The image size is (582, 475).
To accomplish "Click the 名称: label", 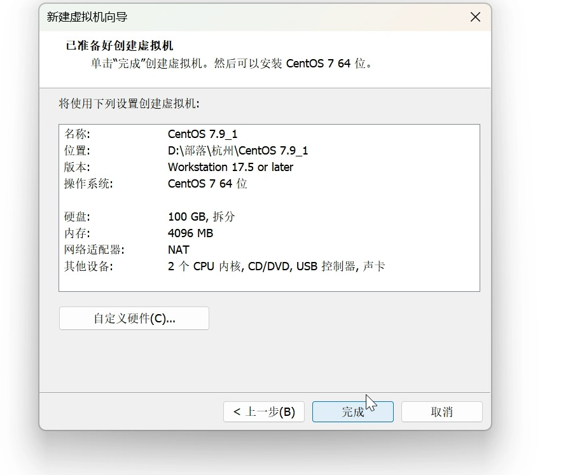I will (x=77, y=134).
